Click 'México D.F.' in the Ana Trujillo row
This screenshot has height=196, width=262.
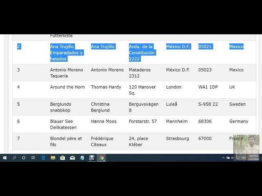pos(178,47)
